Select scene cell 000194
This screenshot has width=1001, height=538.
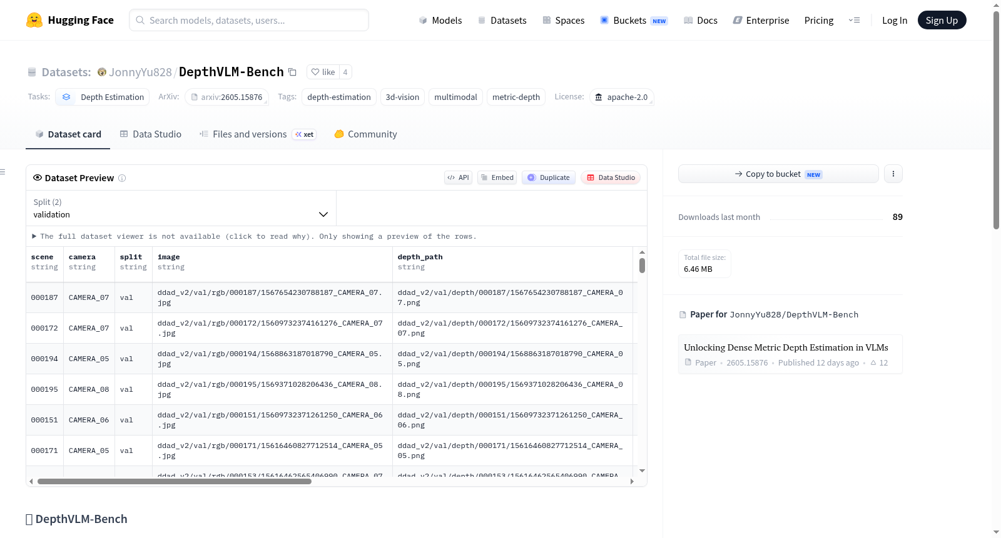[44, 359]
